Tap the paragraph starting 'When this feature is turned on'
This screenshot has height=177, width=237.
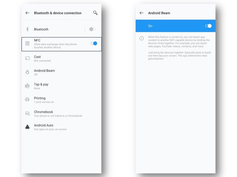coord(179,42)
